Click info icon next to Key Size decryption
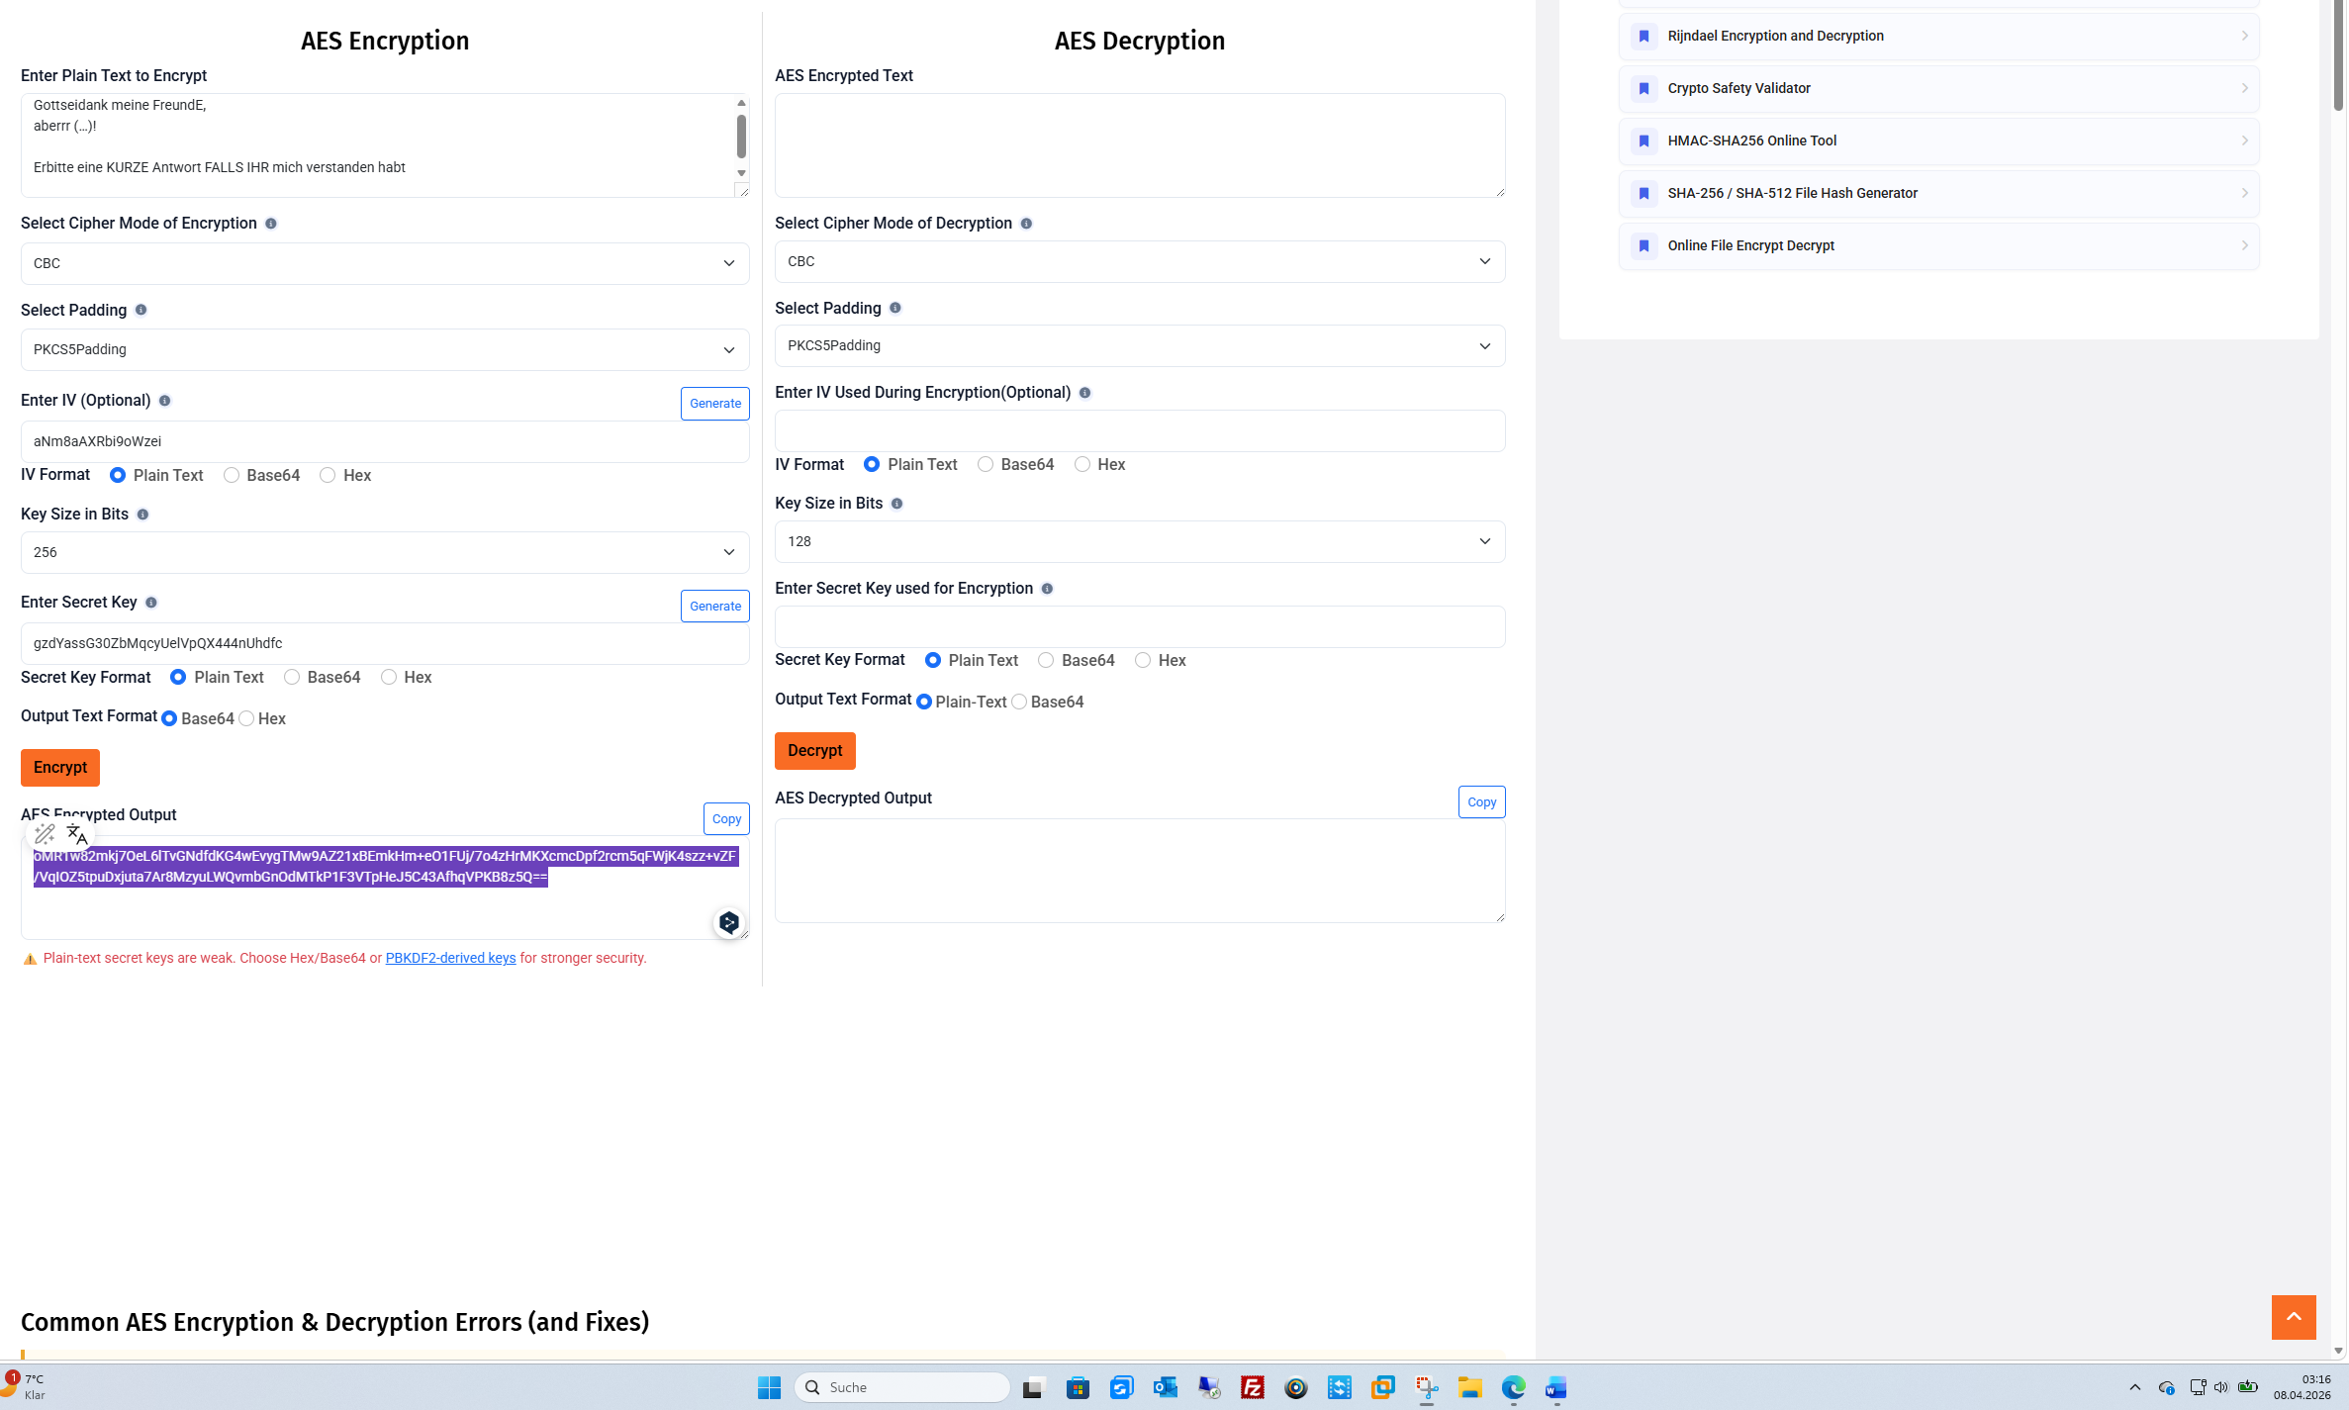Viewport: 2349px width, 1410px height. coord(896,504)
